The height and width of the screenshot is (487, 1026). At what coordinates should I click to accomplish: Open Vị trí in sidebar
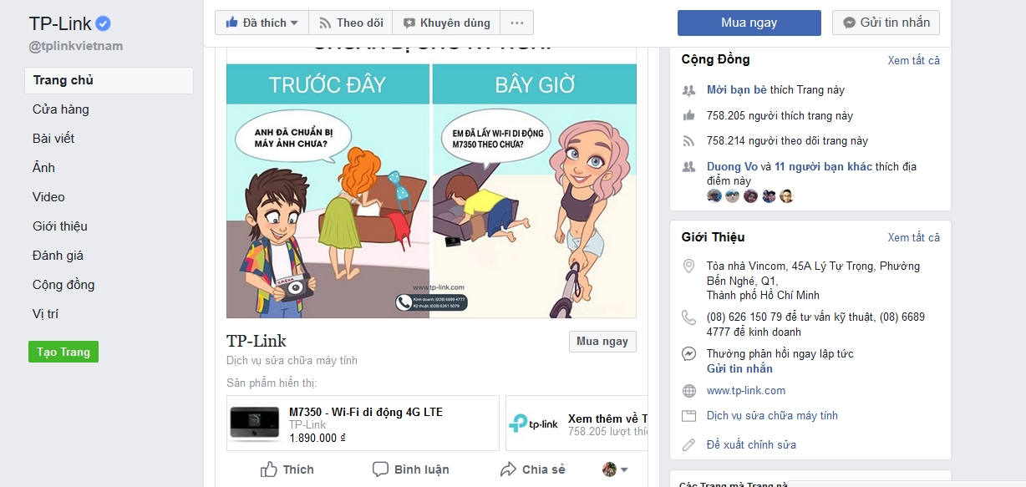coord(45,314)
